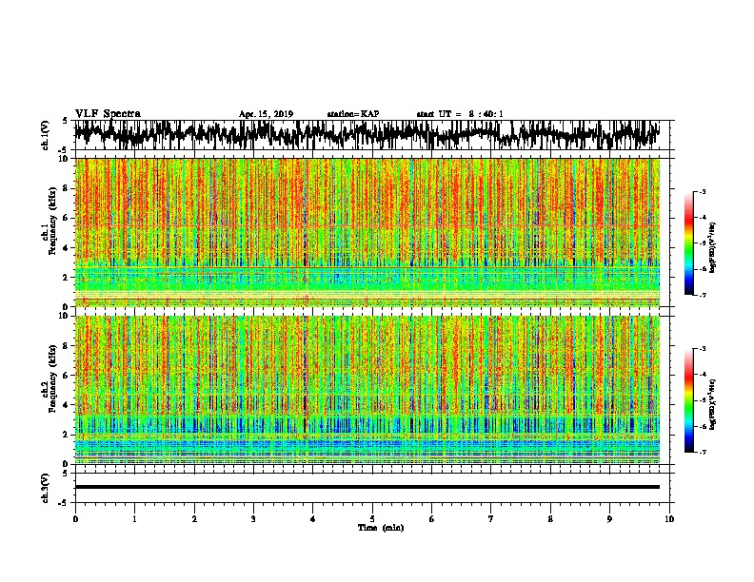754x582 pixels.
Task: Click the "-3" label on ch.2 colorbar
Action: coord(703,349)
